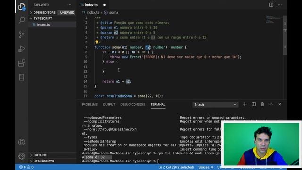Open the Manage gear icon
The image size is (302, 170).
click(22, 156)
